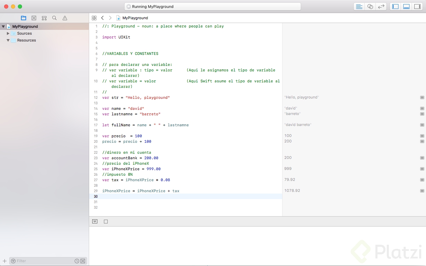The width and height of the screenshot is (426, 266).
Task: Show Quick Look for "david barreto" result
Action: [422, 125]
